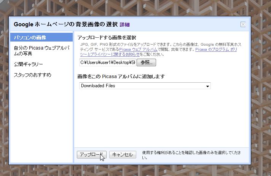Click the アップロードする画像を選択 heading

point(107,38)
